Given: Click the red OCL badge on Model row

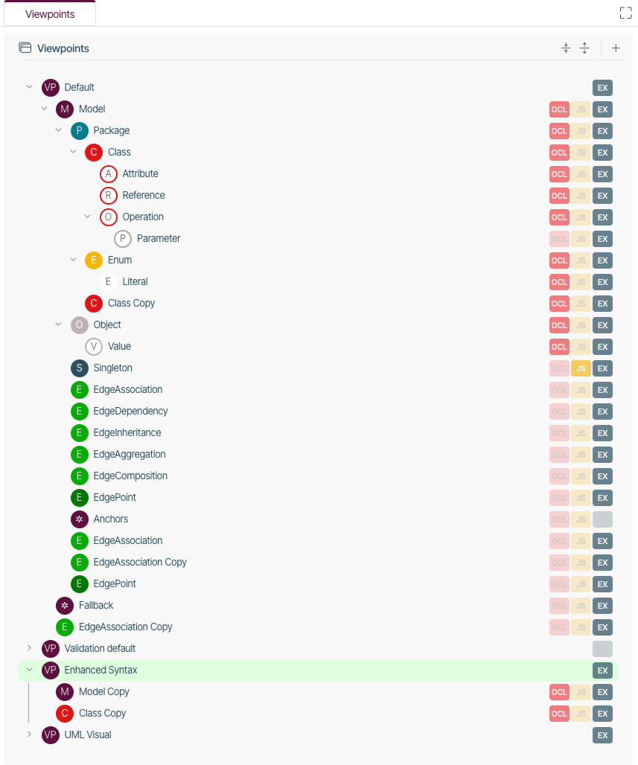Looking at the screenshot, I should [x=559, y=109].
